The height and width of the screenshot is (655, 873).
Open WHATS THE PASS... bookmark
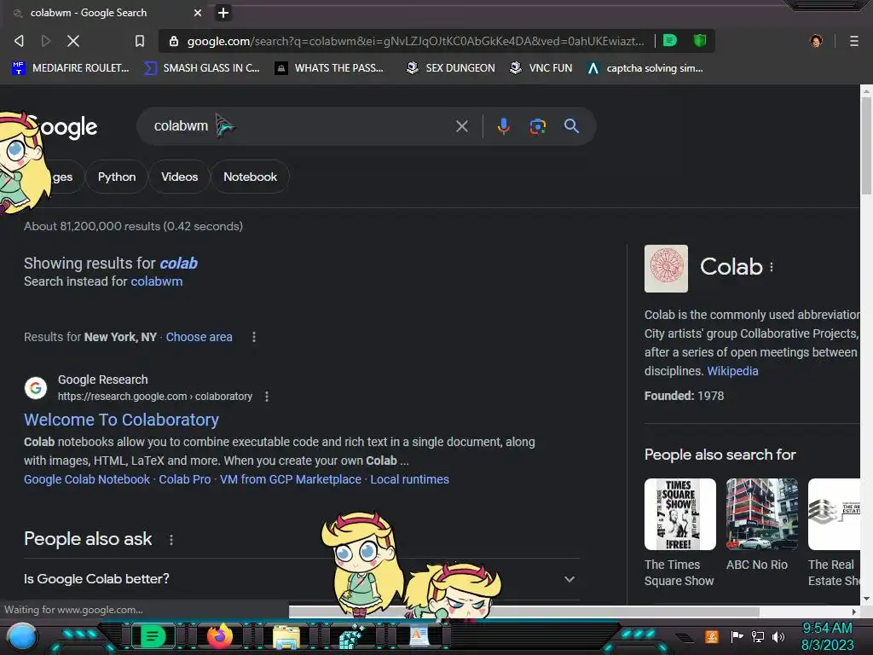330,68
